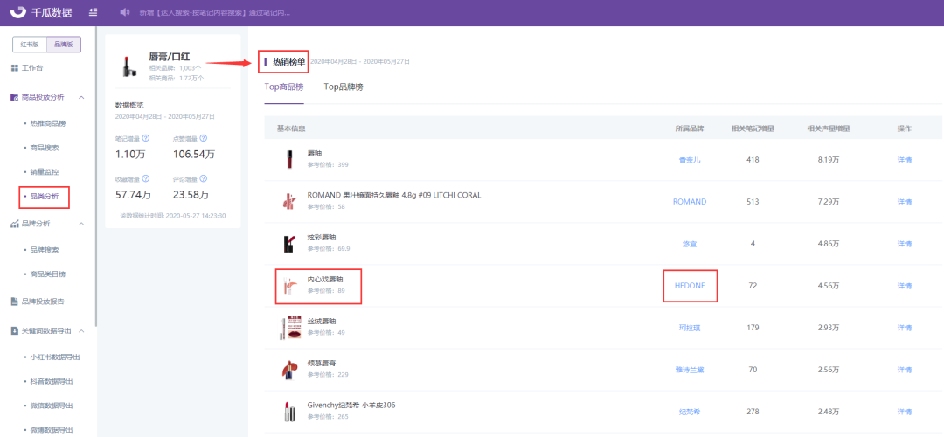Open 详情 for the ROMAND row
Viewport: 944px width, 437px height.
[905, 202]
